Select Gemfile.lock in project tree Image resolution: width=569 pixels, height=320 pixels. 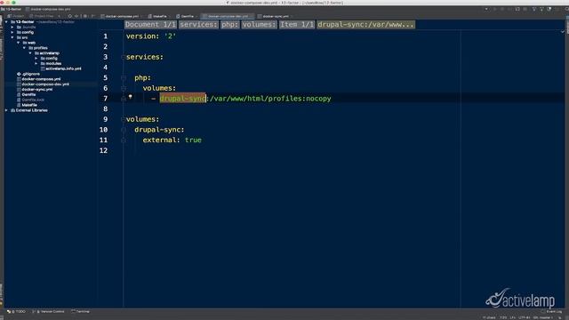30,100
